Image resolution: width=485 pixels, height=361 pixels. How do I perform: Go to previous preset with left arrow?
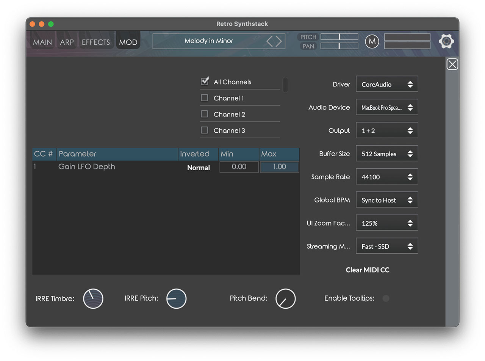point(270,41)
